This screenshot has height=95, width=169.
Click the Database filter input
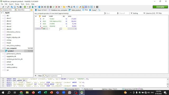[8, 10]
